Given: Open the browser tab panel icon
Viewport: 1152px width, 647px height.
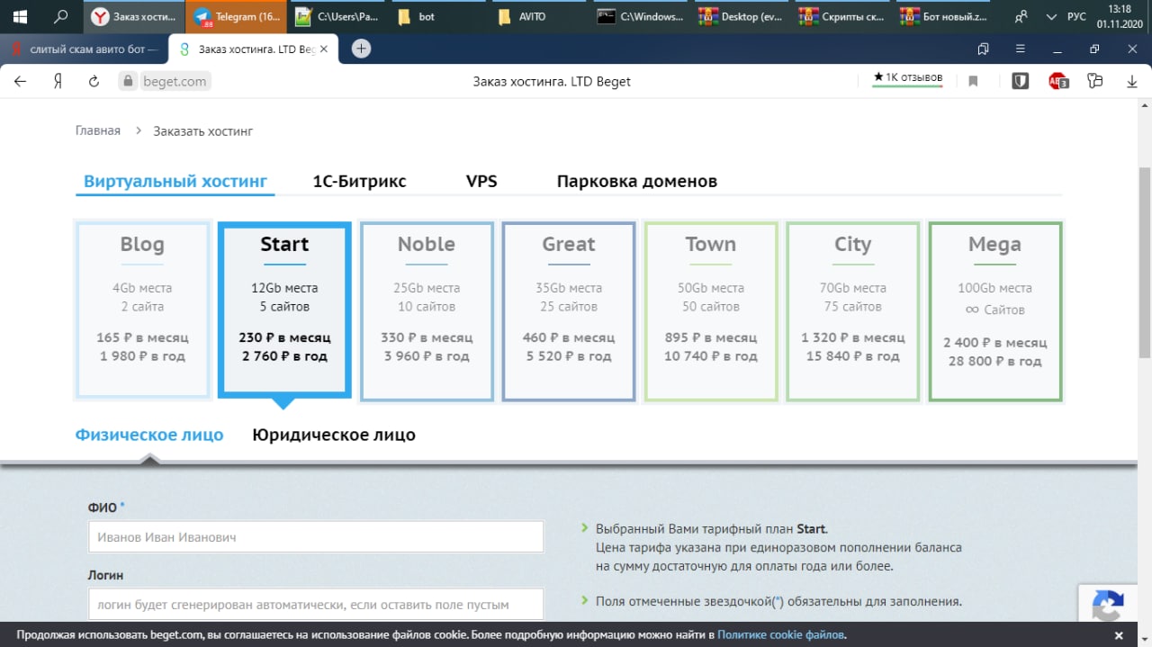Looking at the screenshot, I should pos(983,49).
